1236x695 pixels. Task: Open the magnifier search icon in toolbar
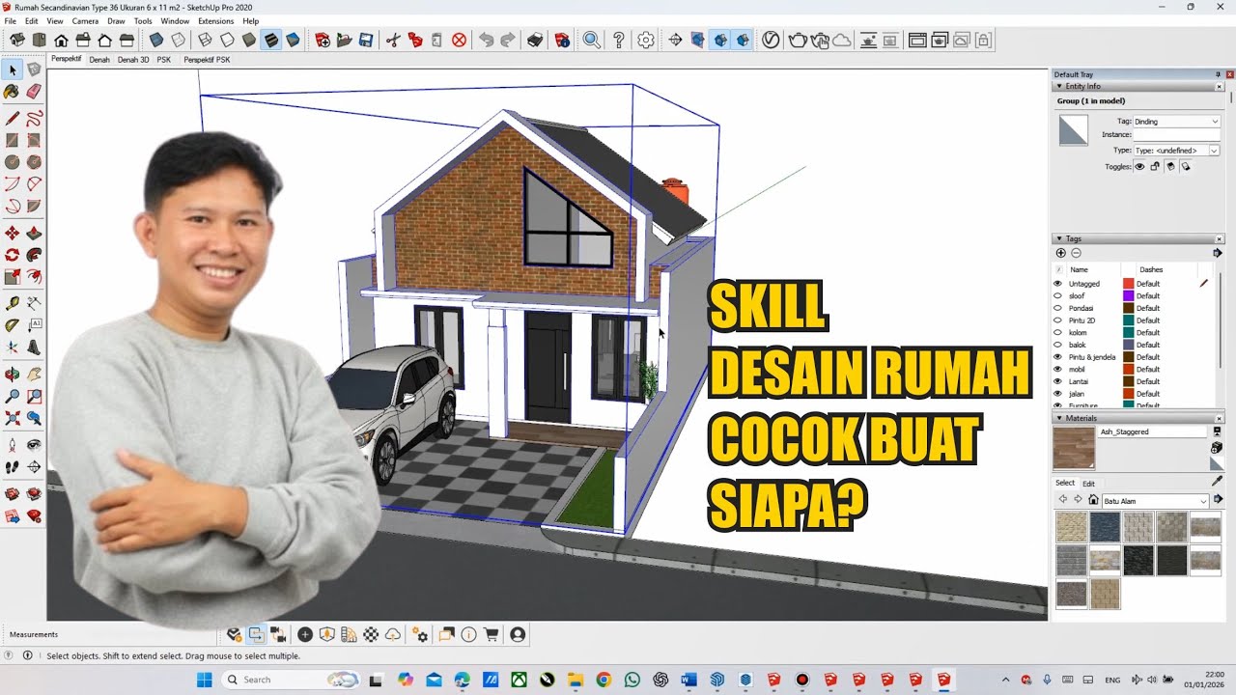[x=591, y=41]
